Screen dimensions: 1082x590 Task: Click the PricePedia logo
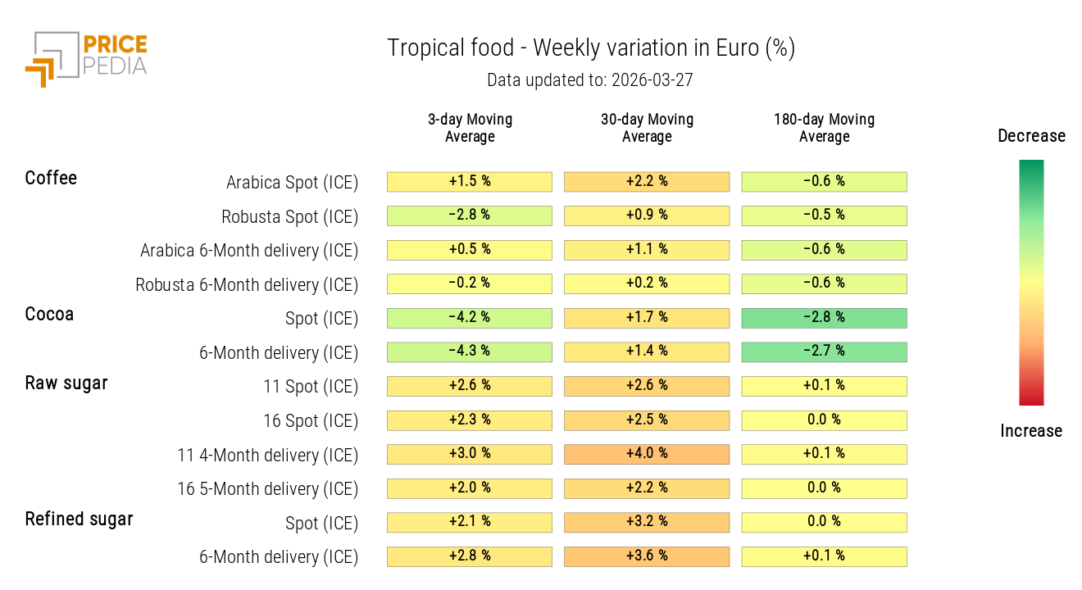[86, 58]
